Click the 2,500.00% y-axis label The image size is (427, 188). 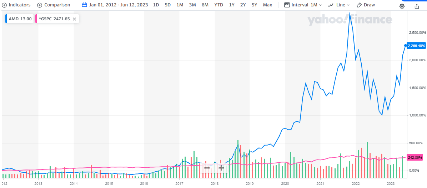coord(417,33)
